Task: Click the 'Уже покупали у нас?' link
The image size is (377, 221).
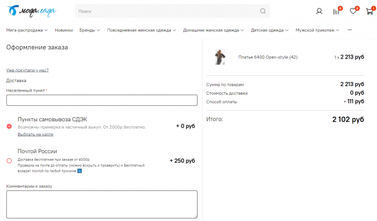Action: [27, 70]
